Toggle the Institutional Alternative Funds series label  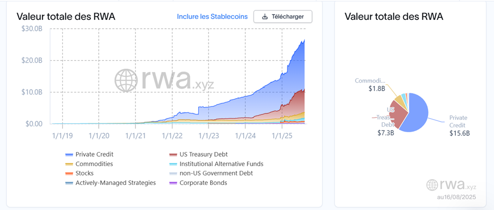pos(221,164)
